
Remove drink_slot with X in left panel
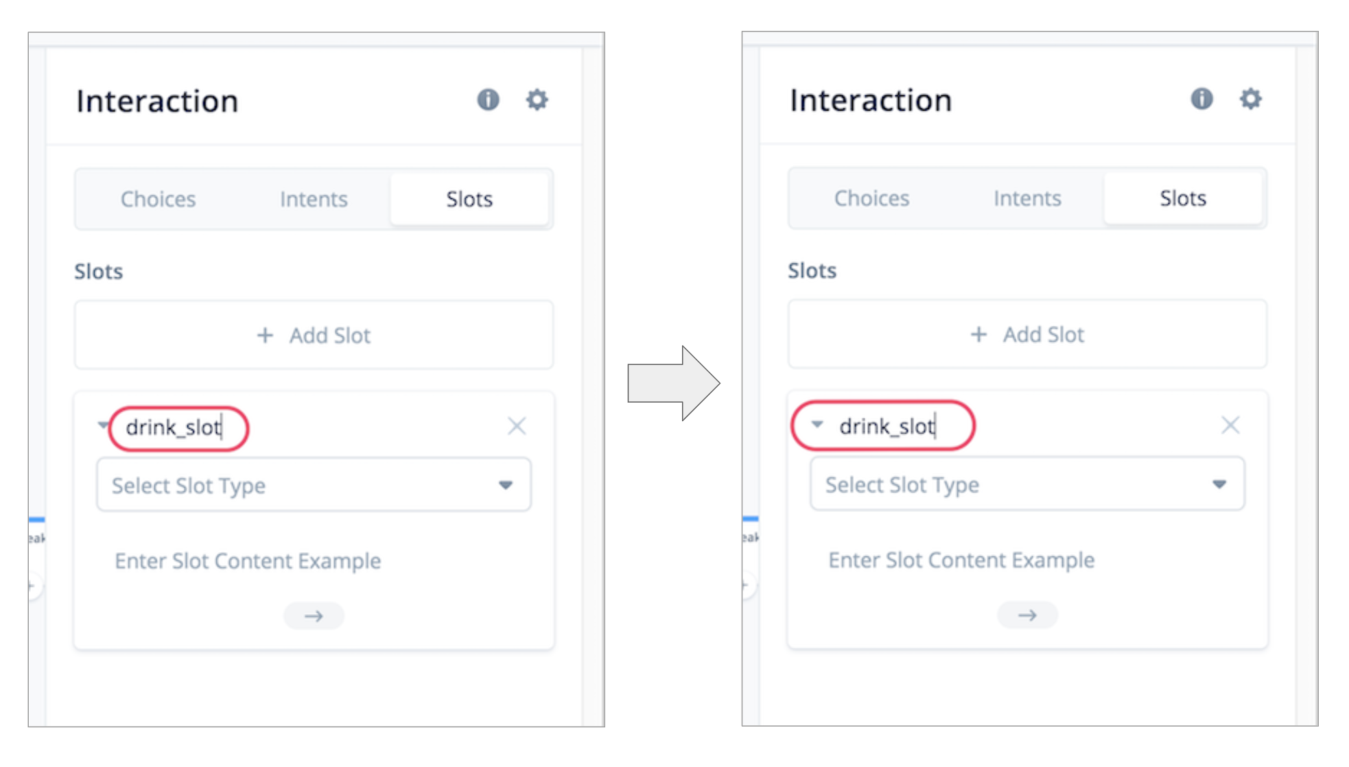click(517, 426)
